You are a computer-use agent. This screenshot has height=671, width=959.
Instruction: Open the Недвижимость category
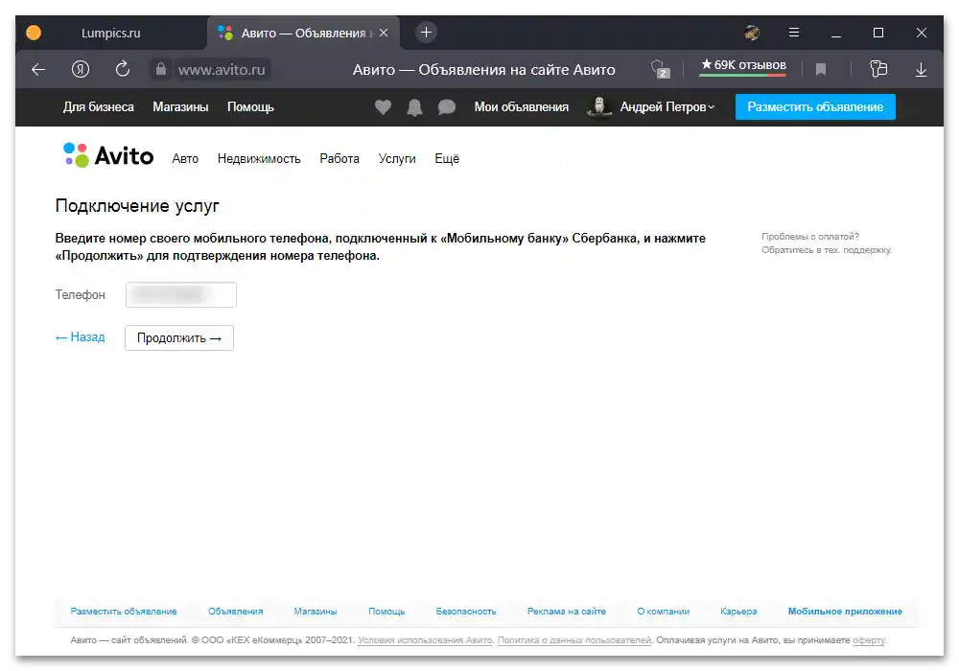259,159
